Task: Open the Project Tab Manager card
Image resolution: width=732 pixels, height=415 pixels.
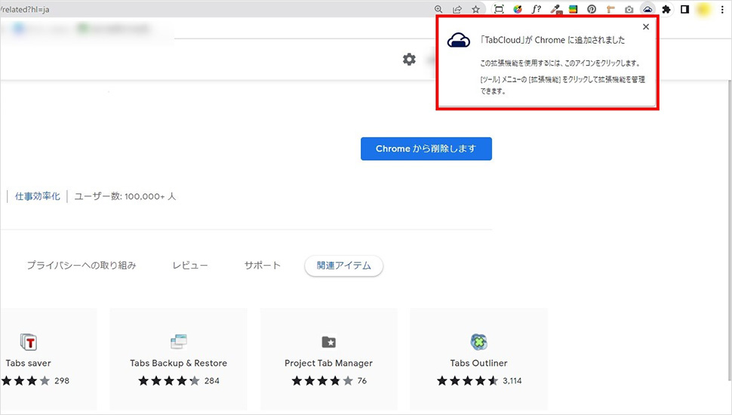Action: pos(329,358)
